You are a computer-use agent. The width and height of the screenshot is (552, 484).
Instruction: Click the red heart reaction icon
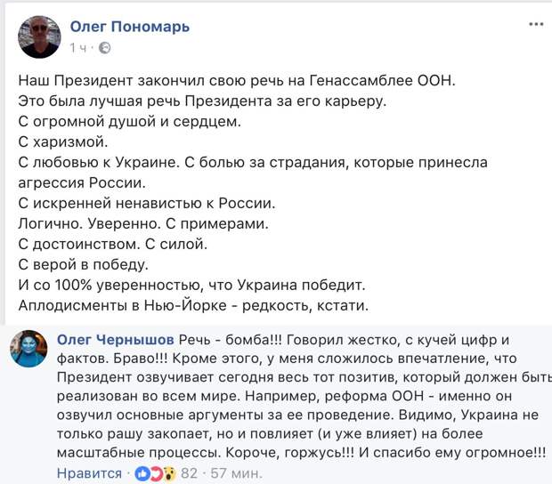(156, 474)
